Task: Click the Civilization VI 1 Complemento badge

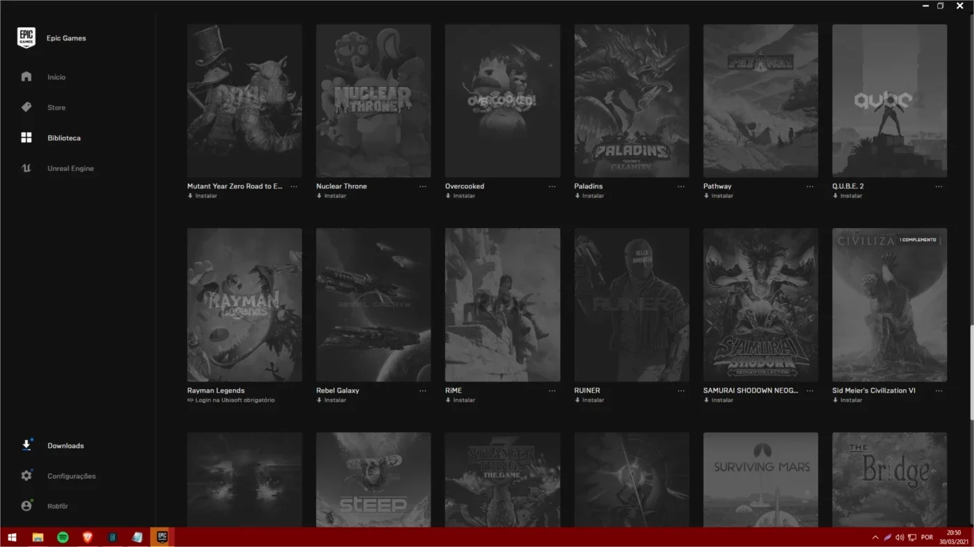Action: click(x=918, y=240)
